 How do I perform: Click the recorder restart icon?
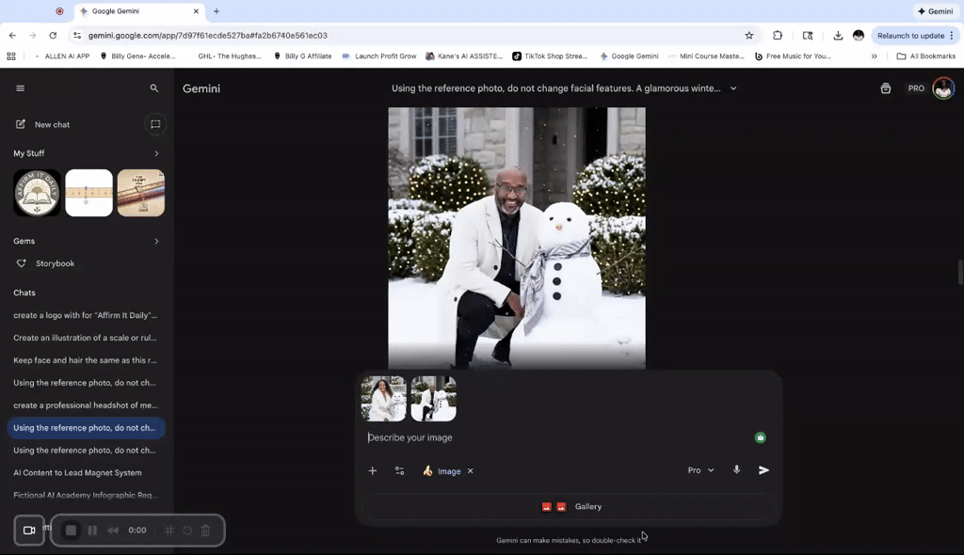[x=187, y=531]
